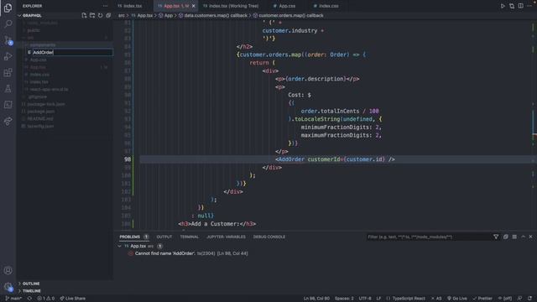Open the Accounts menu icon
537x302 pixels.
pyautogui.click(x=8, y=270)
